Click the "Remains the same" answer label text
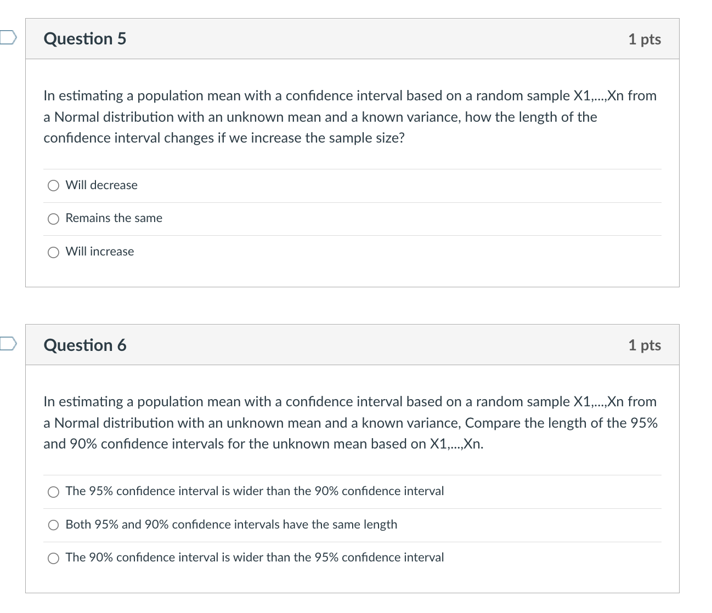Screen dimensions: 712x613 tap(114, 218)
